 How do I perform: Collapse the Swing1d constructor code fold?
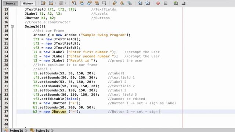pos(12,26)
